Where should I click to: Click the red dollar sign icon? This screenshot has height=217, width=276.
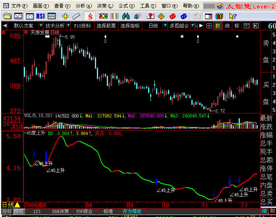[x=90, y=16]
